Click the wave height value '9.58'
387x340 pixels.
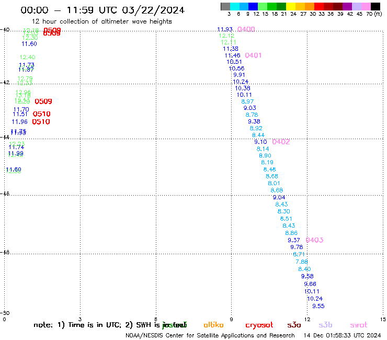308,276
